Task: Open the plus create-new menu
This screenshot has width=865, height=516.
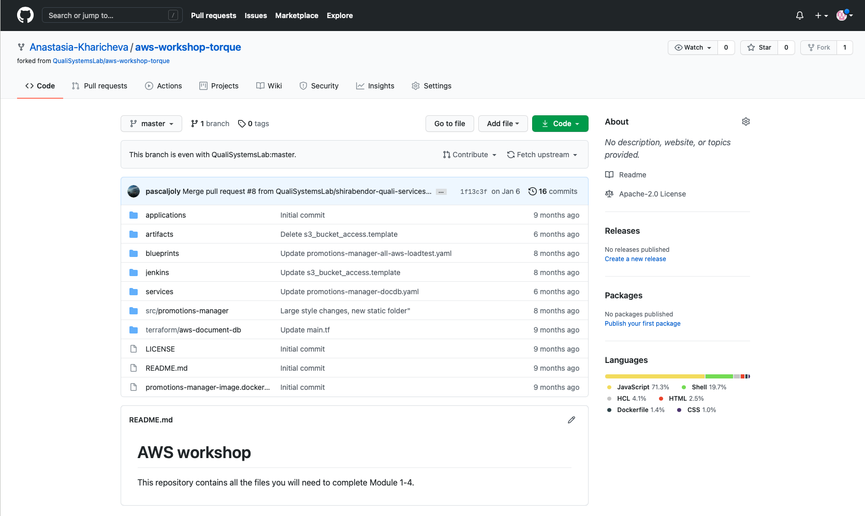Action: (x=821, y=16)
